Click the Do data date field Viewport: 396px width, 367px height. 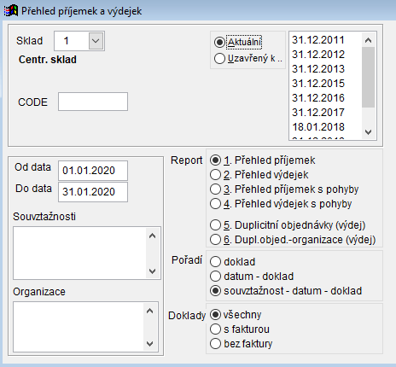point(93,192)
